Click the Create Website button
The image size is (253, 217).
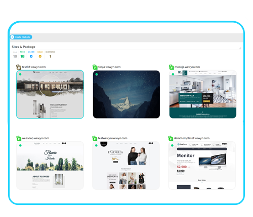[x=21, y=37]
